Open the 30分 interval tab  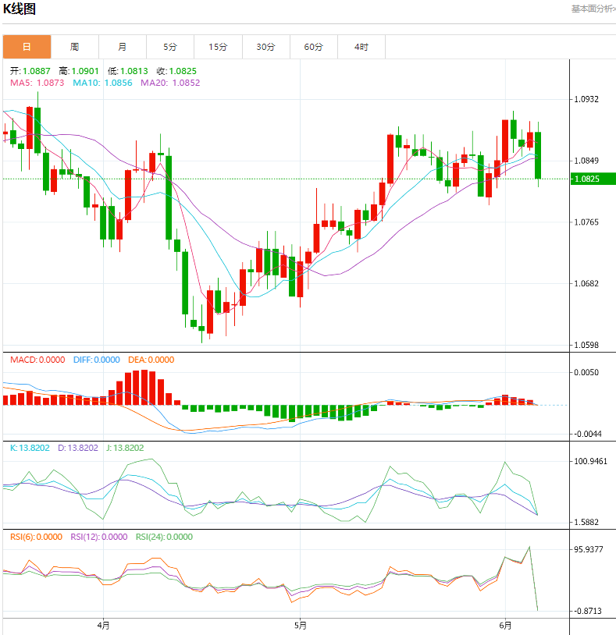266,47
